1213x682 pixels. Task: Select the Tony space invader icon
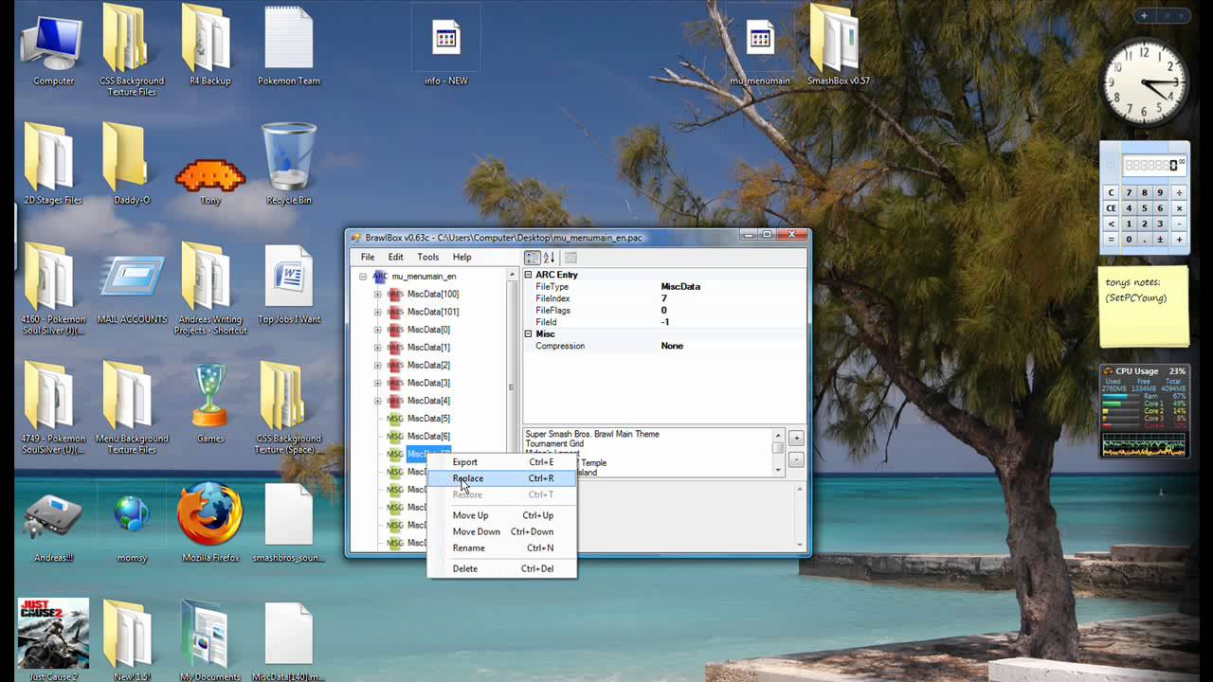(210, 180)
